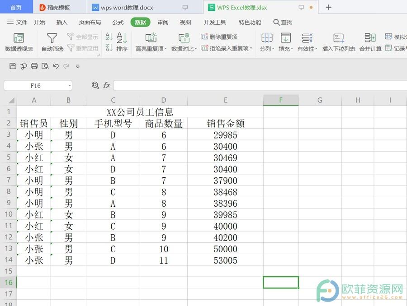The height and width of the screenshot is (306, 407).
Task: Click the 销售金额 header cell
Action: (225, 123)
